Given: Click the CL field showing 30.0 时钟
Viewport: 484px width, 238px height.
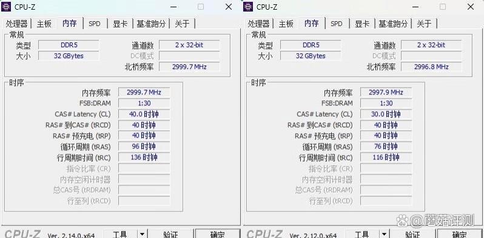Looking at the screenshot, I should [386, 114].
